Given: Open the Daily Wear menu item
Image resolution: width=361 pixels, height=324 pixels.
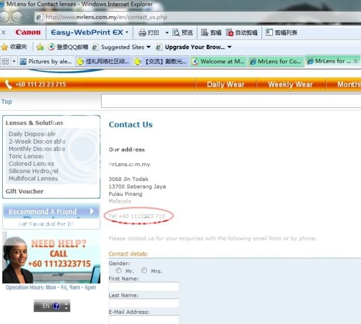Looking at the screenshot, I should click(225, 84).
